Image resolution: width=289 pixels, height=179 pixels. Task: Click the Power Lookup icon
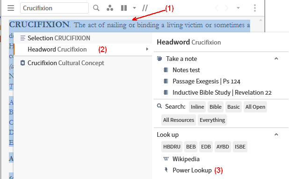(x=166, y=170)
